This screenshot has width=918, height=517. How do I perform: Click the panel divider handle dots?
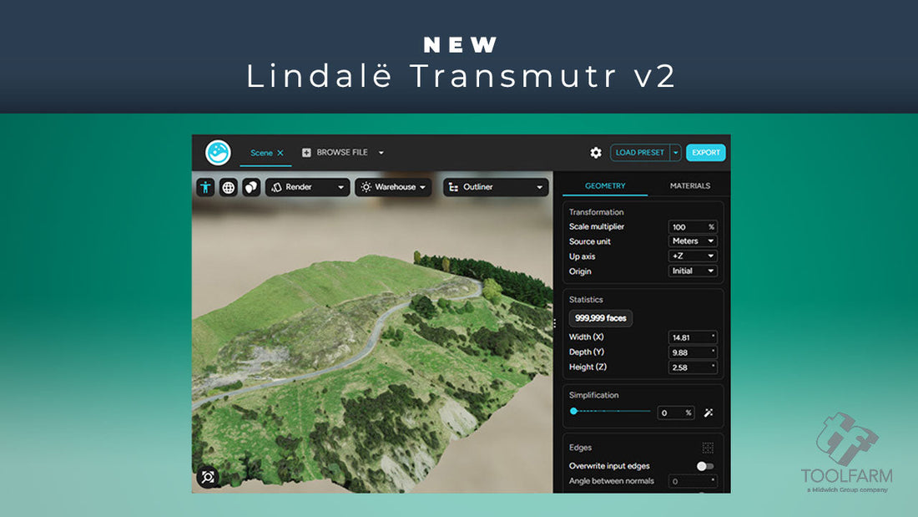click(x=554, y=323)
